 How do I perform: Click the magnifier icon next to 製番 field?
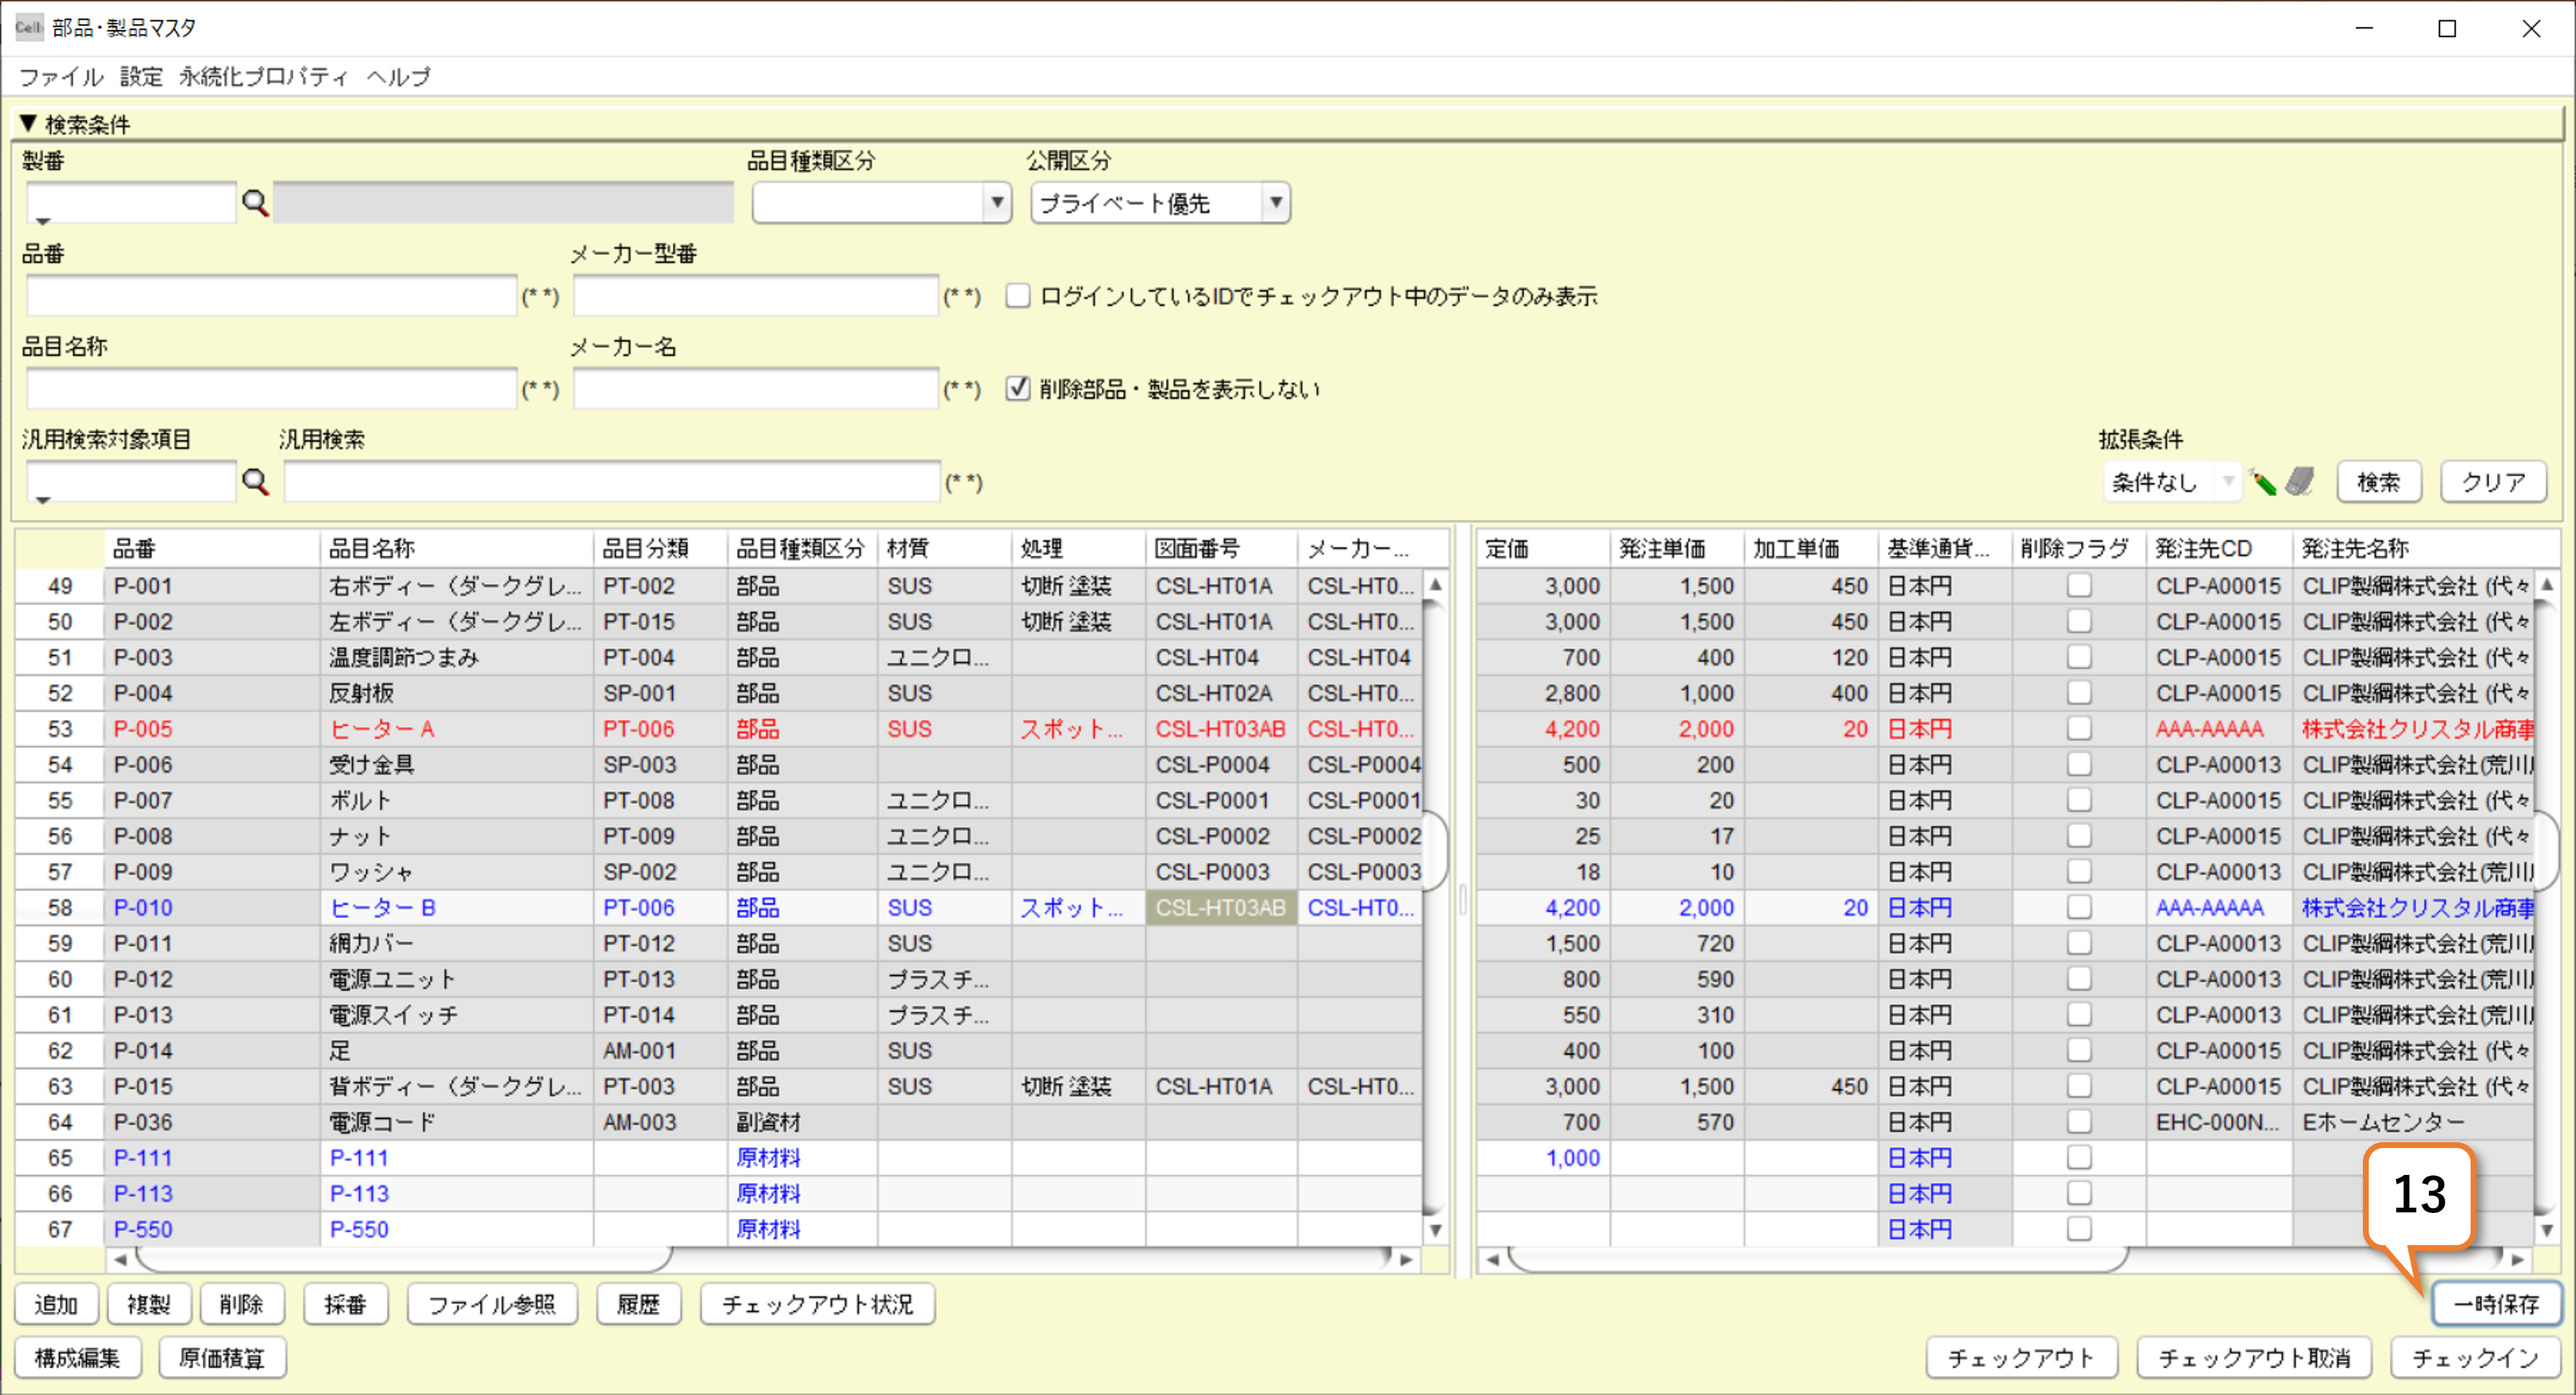tap(256, 204)
